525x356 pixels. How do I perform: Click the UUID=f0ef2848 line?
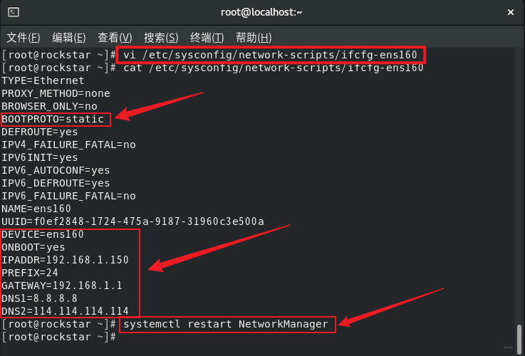pos(132,221)
